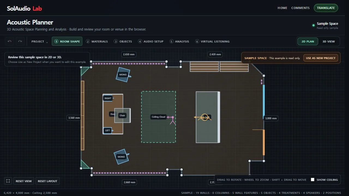Select the orange door on right wall
The height and width of the screenshot is (196, 349).
(264, 143)
